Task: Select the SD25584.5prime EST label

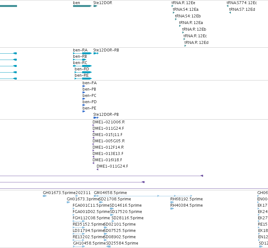Action: click(x=122, y=243)
